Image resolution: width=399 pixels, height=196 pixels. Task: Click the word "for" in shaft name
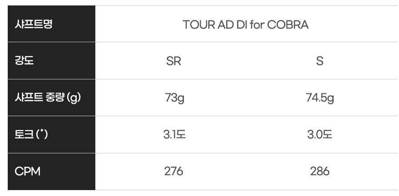257,24
